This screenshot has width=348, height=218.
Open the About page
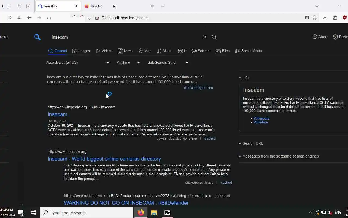[321, 37]
